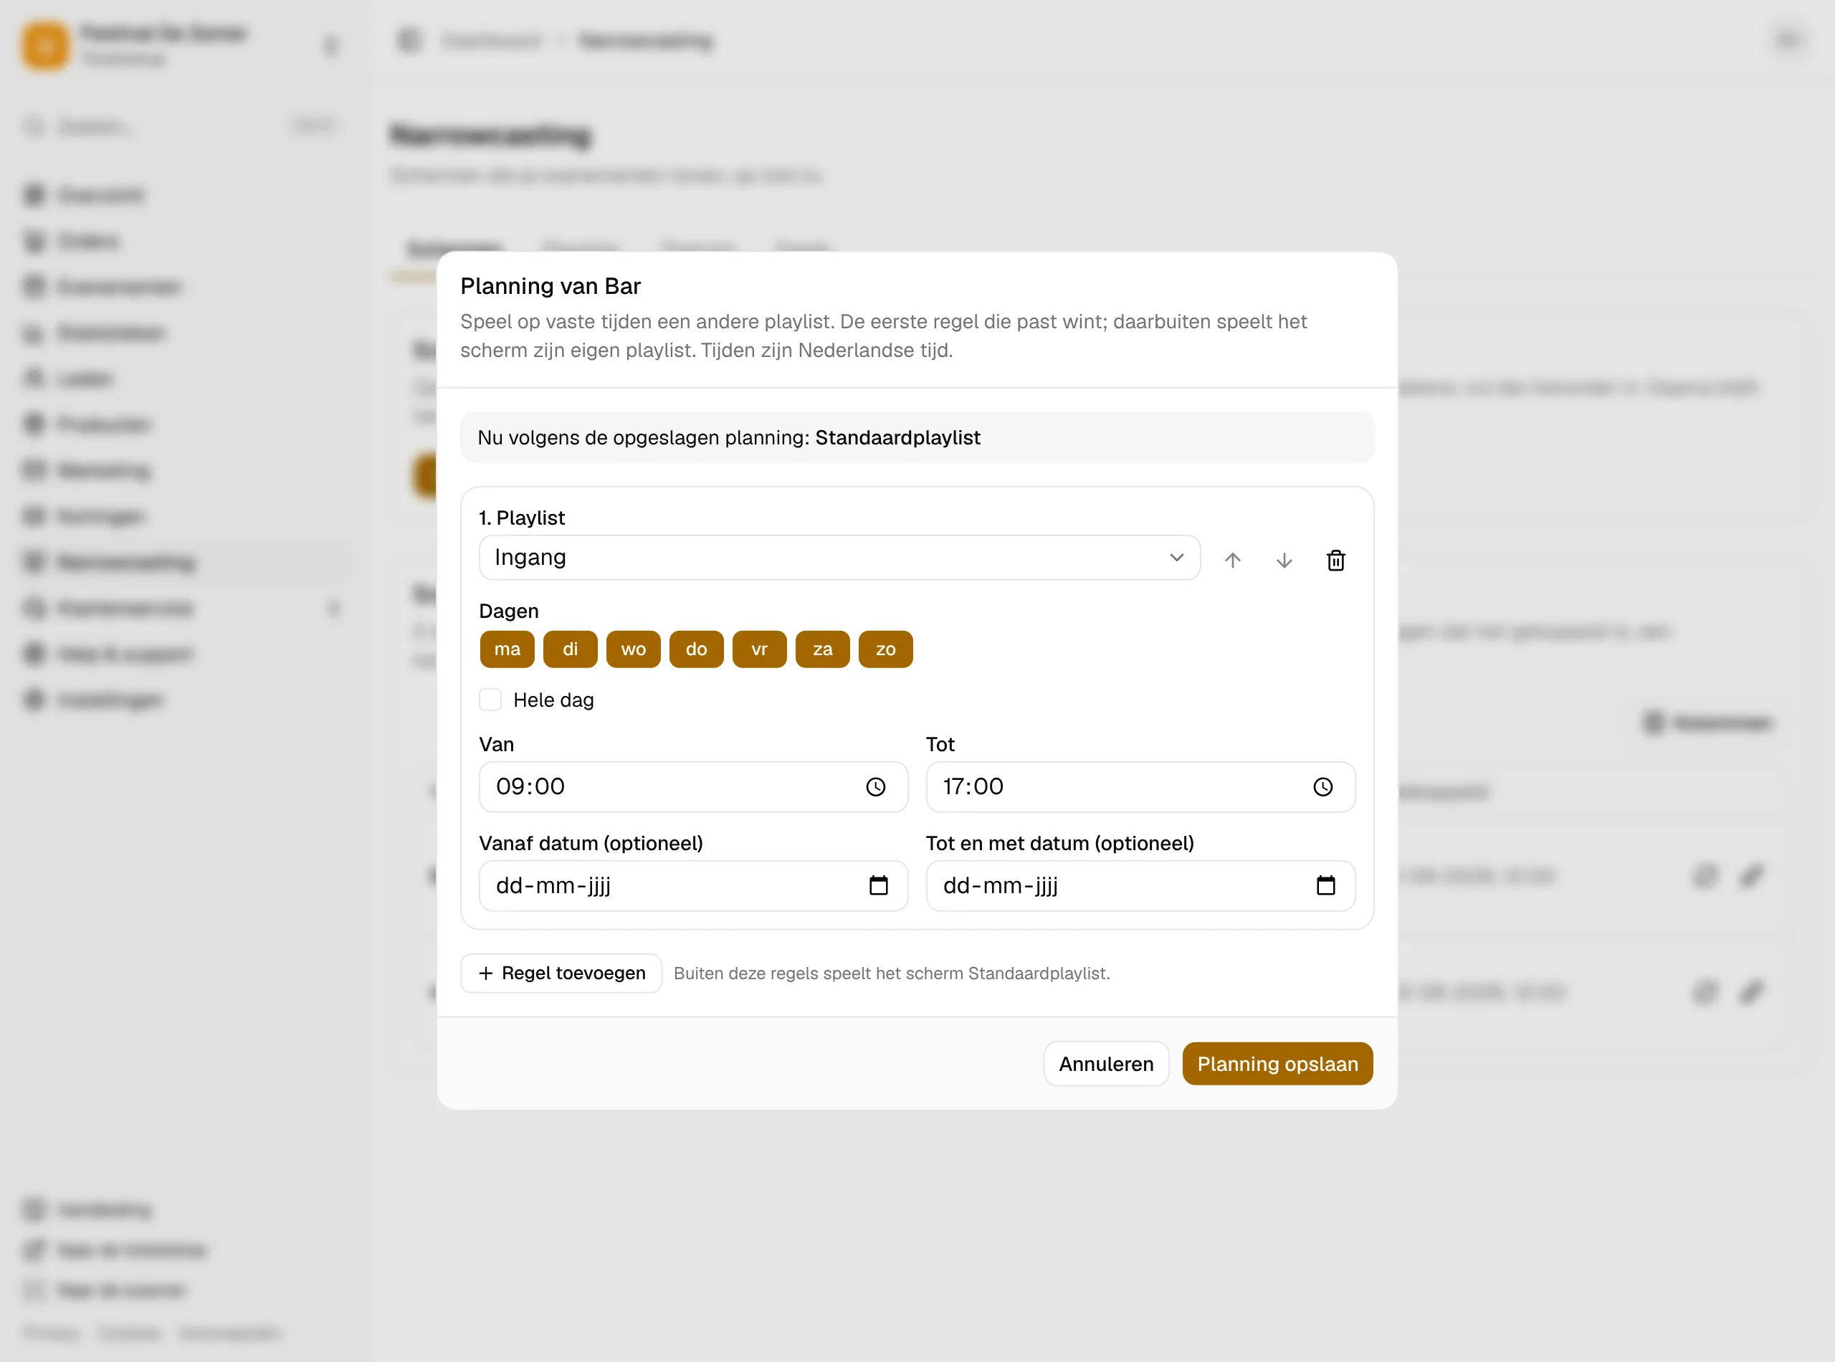Move the Ingang rule down

(1284, 561)
